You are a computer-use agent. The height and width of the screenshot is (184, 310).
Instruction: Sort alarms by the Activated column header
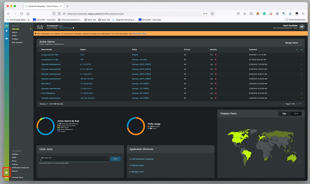point(253,50)
